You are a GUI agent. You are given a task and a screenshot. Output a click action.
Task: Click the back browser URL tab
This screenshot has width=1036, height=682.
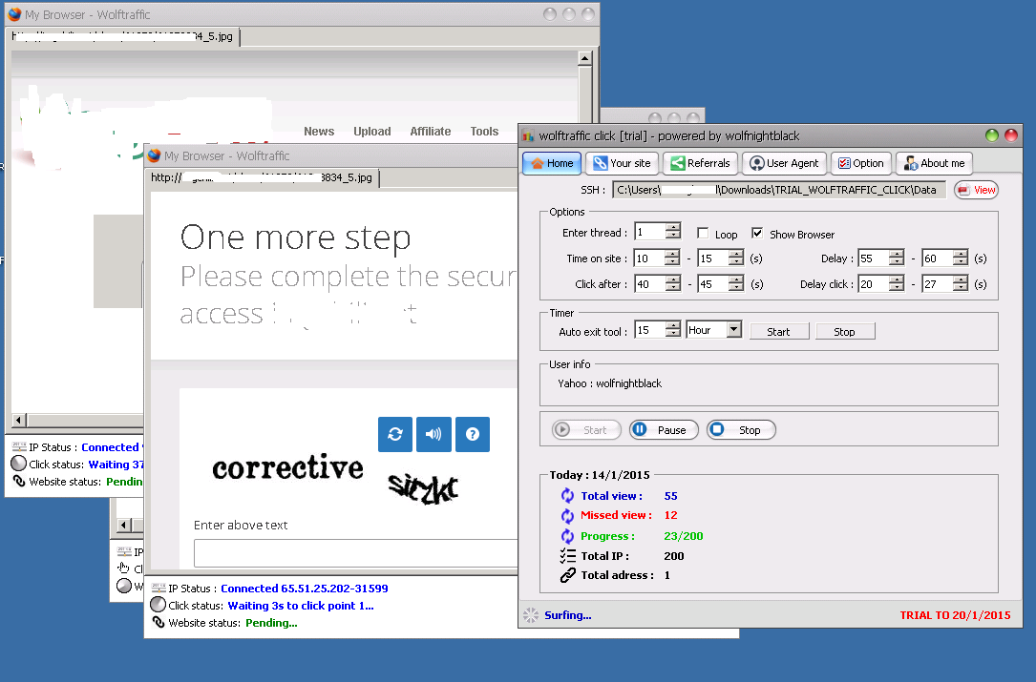tap(123, 36)
